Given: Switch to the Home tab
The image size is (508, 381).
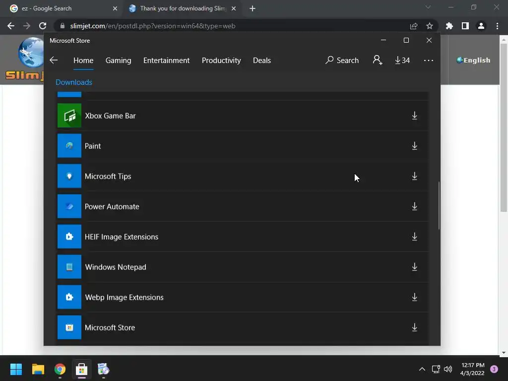Looking at the screenshot, I should [83, 61].
